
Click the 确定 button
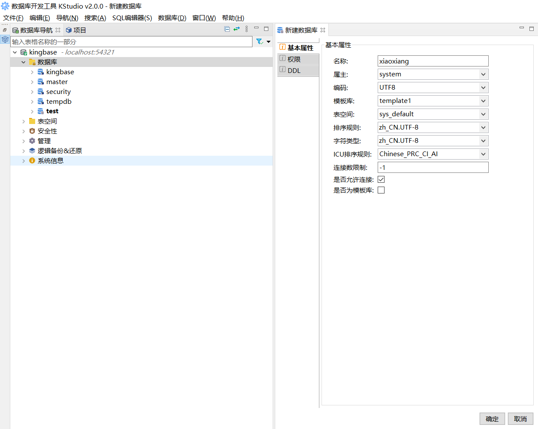point(492,419)
